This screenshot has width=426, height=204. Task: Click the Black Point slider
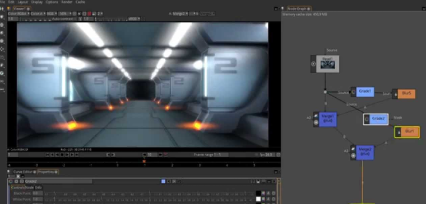point(149,193)
